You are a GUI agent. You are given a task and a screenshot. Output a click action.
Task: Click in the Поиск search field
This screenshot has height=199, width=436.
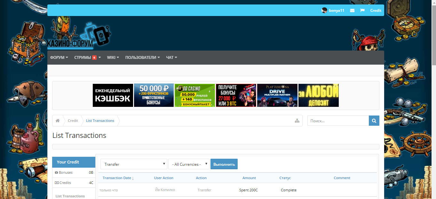[x=338, y=121]
